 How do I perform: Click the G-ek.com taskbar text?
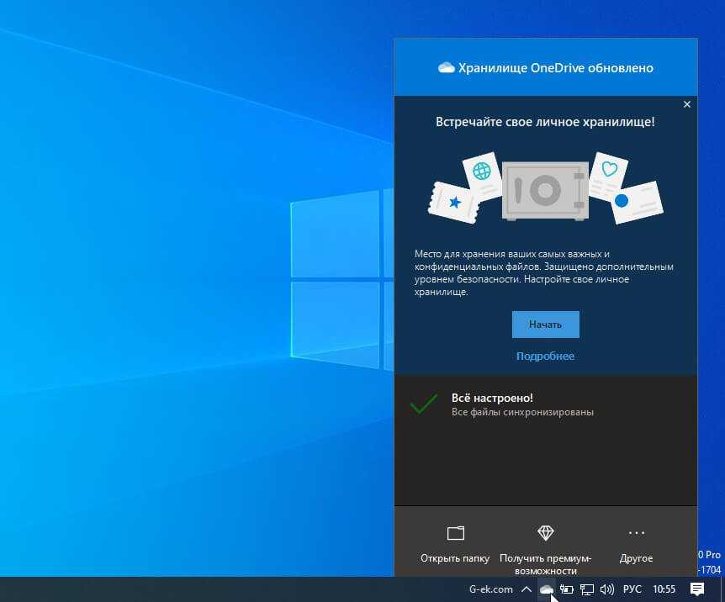(490, 589)
